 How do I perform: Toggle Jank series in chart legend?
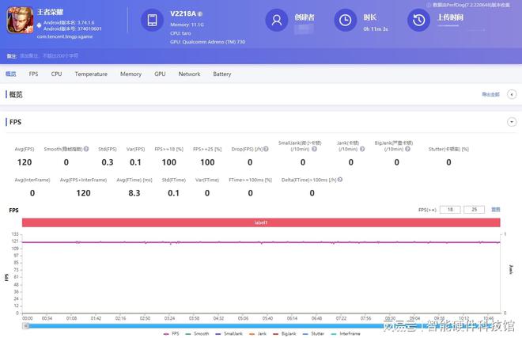click(x=258, y=334)
